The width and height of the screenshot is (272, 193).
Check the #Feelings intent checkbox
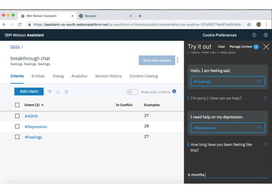click(17, 137)
